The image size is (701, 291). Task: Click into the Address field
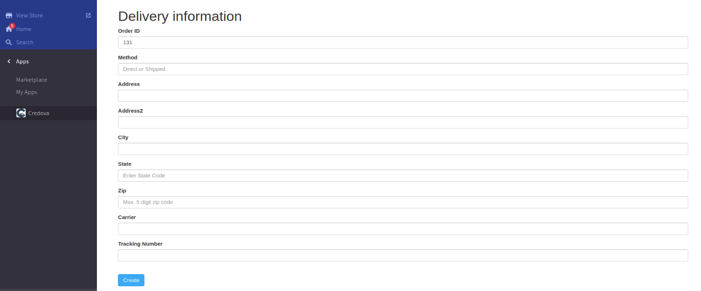(403, 96)
